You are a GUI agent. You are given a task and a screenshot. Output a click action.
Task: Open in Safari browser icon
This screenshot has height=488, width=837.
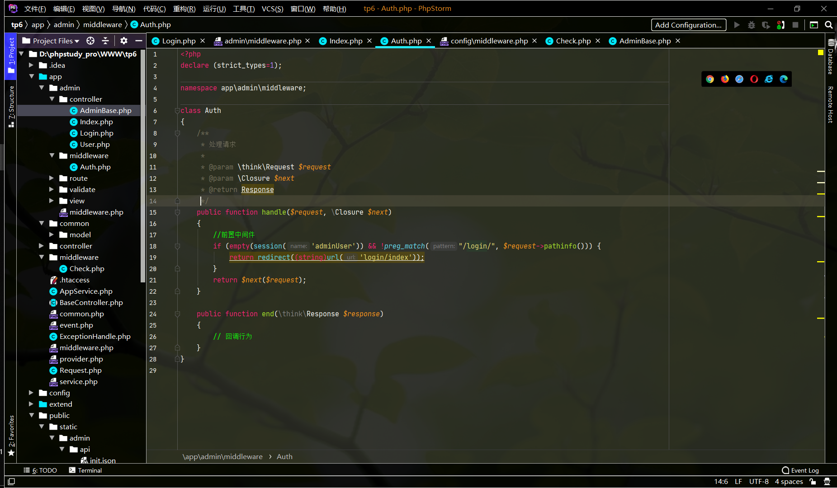coord(739,79)
